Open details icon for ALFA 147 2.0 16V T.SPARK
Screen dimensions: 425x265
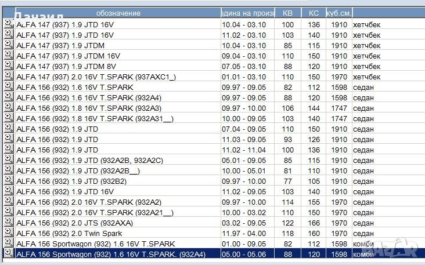click(x=8, y=76)
